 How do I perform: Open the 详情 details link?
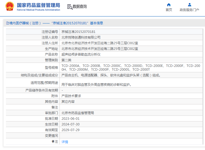(x=65, y=142)
